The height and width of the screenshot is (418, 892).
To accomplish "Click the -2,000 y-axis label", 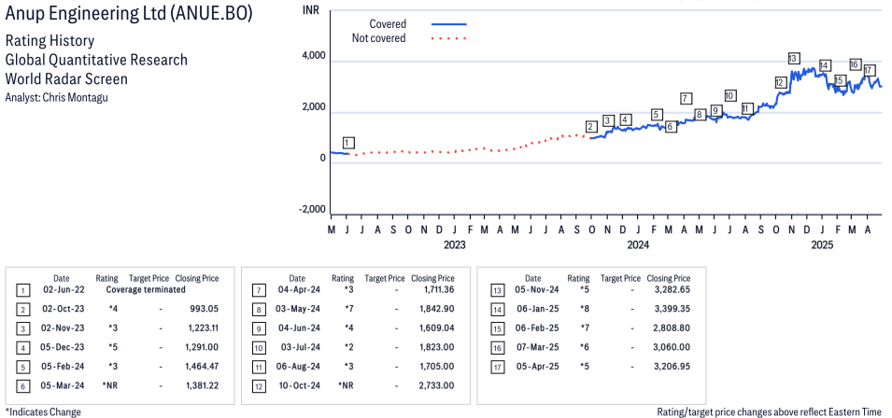I will pos(312,209).
